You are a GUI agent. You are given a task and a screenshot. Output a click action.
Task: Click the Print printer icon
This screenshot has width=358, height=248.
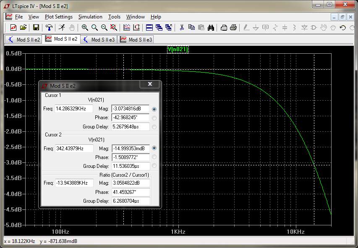[x=233, y=28]
